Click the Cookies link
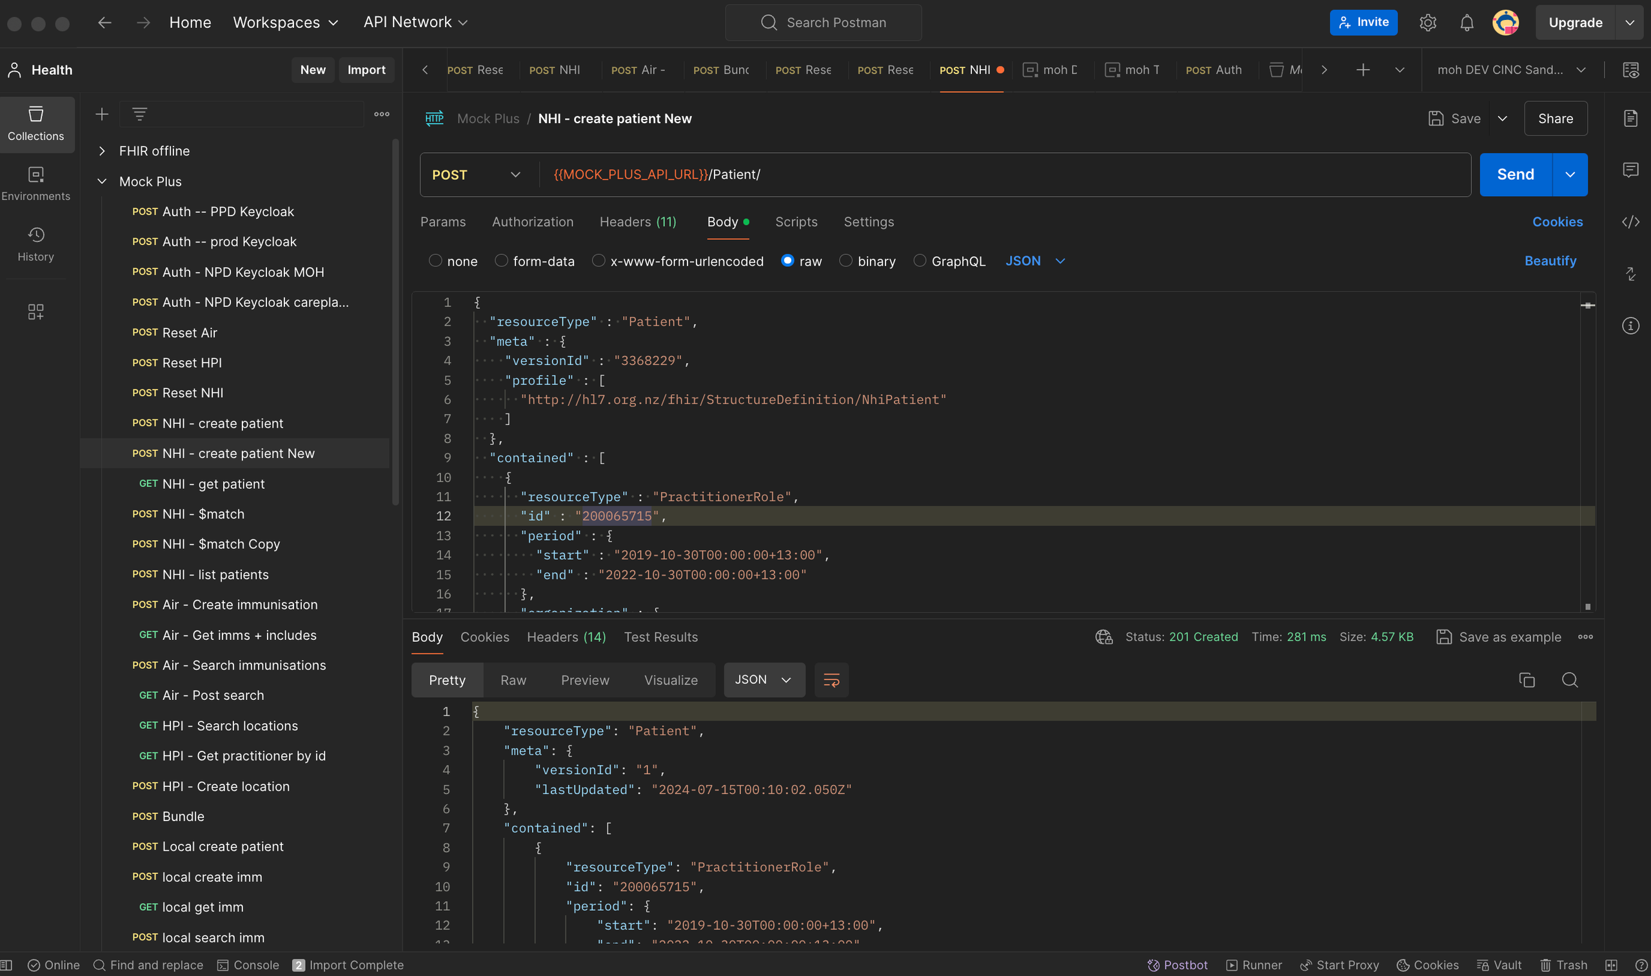This screenshot has height=976, width=1651. click(x=1557, y=223)
